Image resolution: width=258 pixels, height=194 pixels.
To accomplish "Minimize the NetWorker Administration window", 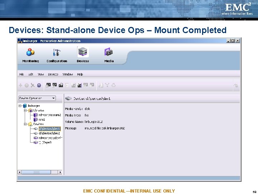I will point(228,41).
